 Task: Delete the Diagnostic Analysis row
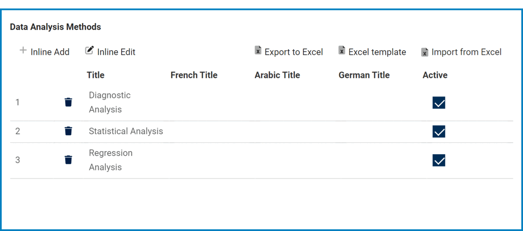click(x=68, y=102)
